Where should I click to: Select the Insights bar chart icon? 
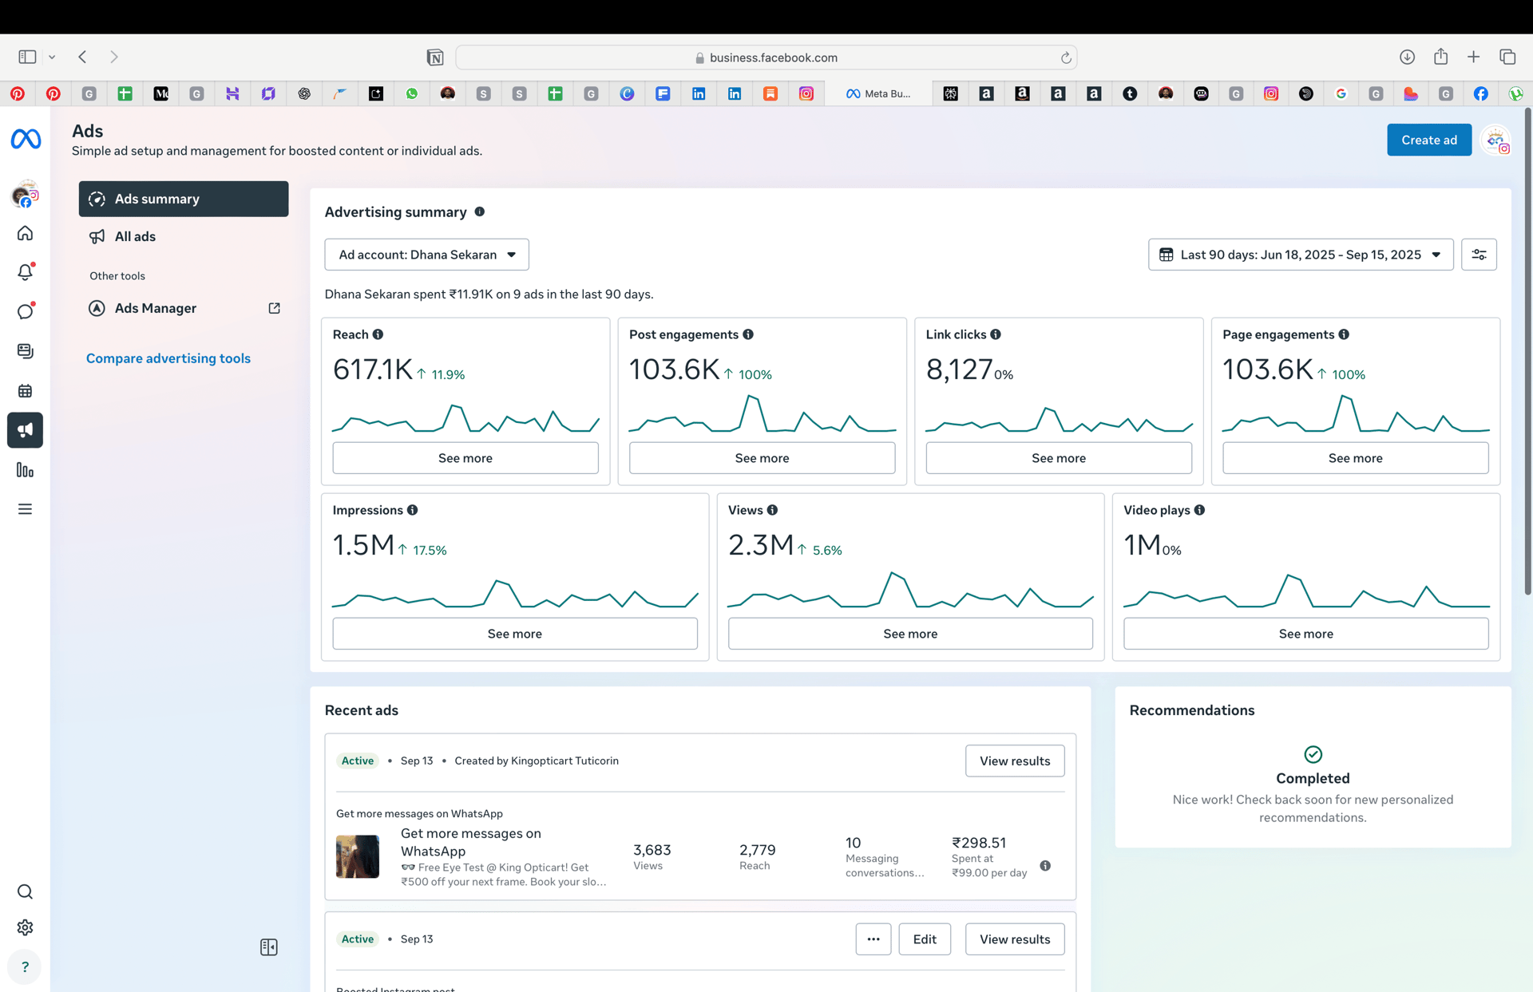(x=25, y=470)
